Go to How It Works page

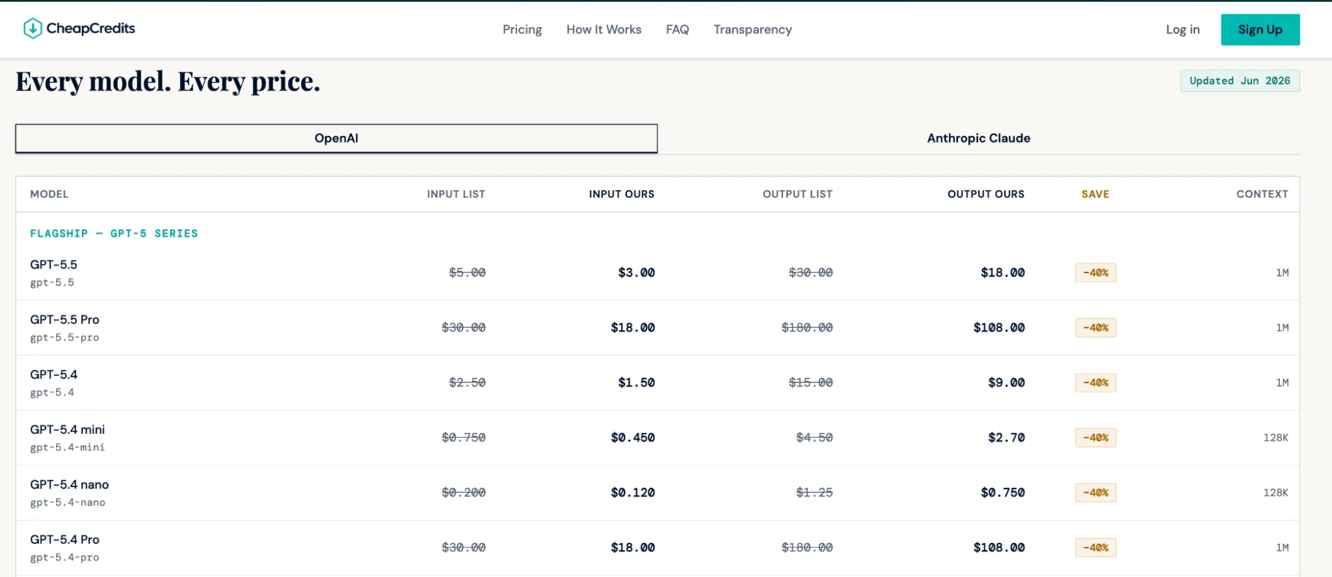pyautogui.click(x=604, y=29)
